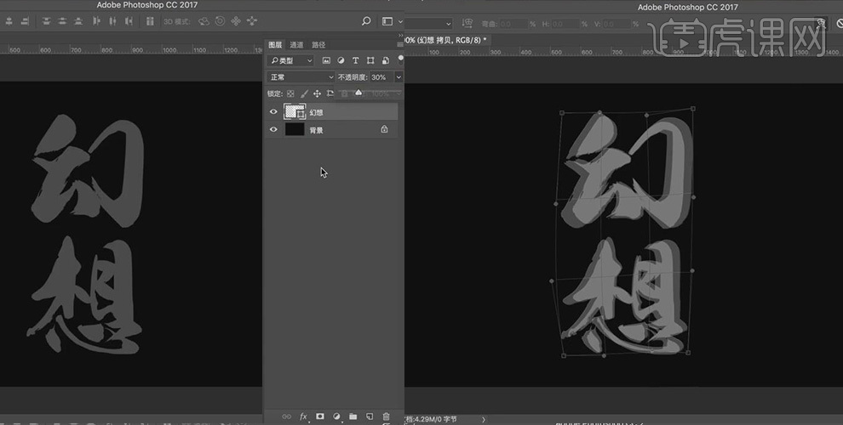
Task: Select the 幻想 拷贝 document tab
Action: 446,40
